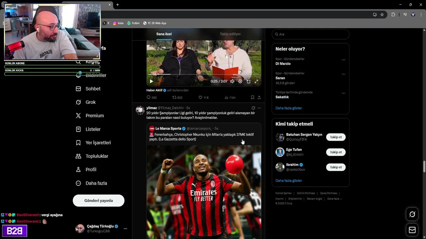
Task: Open video settings gear
Action: coord(240,81)
